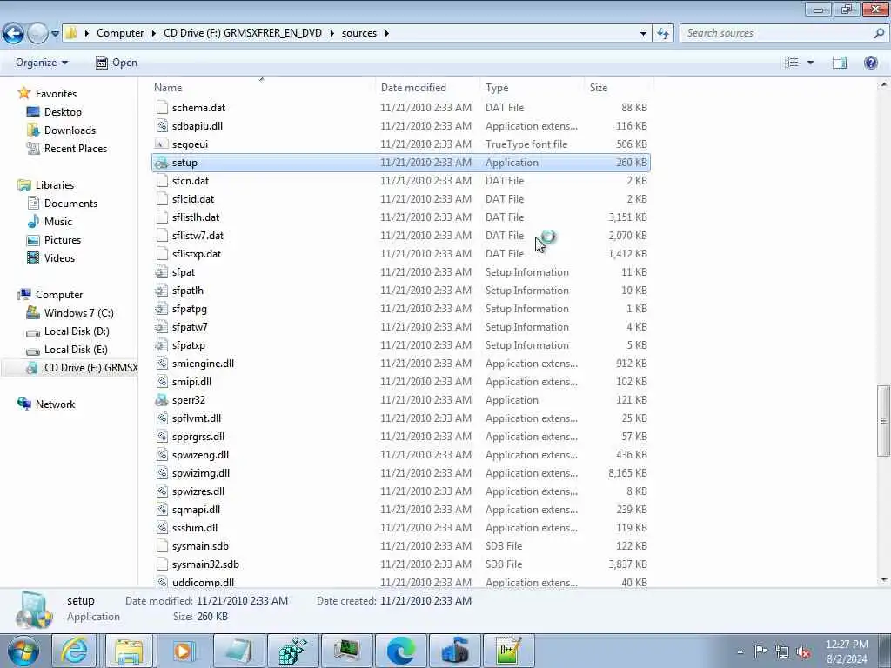Expand the dropdown arrow after sources breadcrumb
The image size is (891, 668).
click(387, 34)
